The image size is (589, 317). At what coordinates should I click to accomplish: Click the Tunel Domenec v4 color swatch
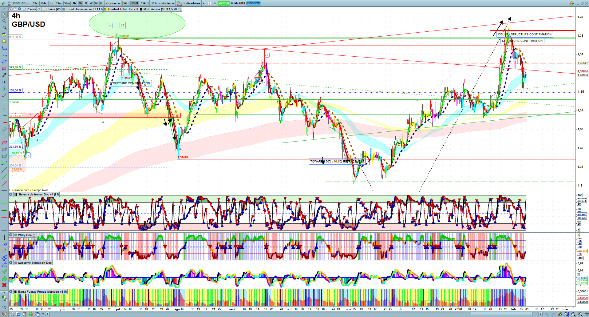coord(64,9)
